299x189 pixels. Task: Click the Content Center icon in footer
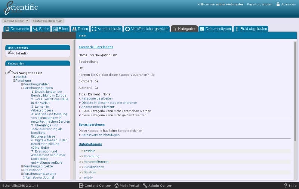(x=81, y=185)
